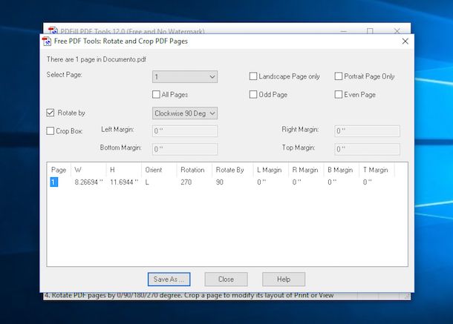The image size is (453, 324).
Task: Click the orientation value L
Action: 147,182
